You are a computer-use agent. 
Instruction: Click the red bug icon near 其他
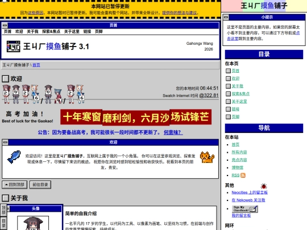tap(264, 186)
